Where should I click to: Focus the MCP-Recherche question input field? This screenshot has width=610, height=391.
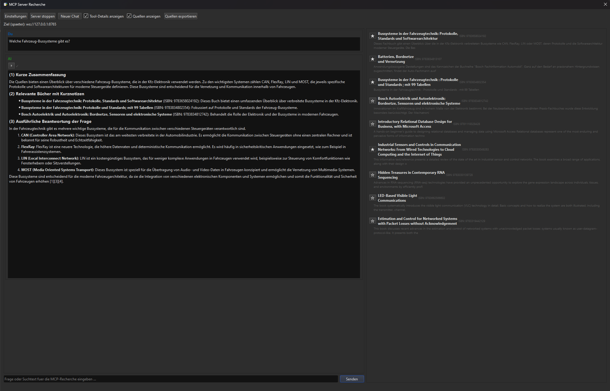171,379
